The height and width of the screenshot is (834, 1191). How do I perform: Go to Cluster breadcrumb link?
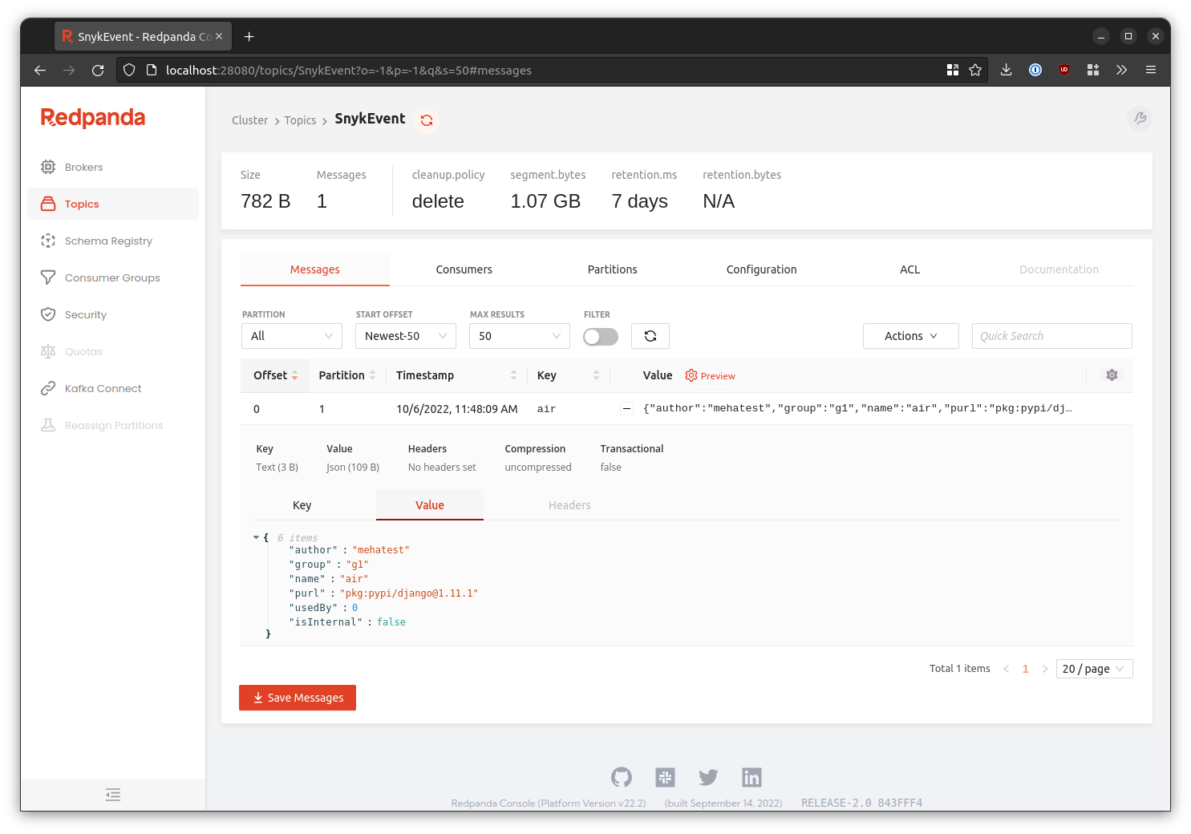[x=250, y=120]
